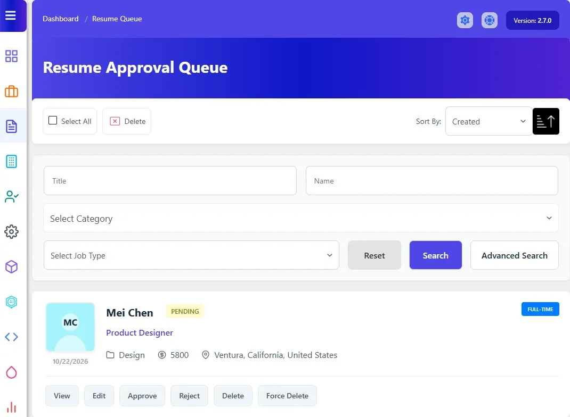570x417 pixels.
Task: Reject Mei Chen's resume
Action: point(190,396)
